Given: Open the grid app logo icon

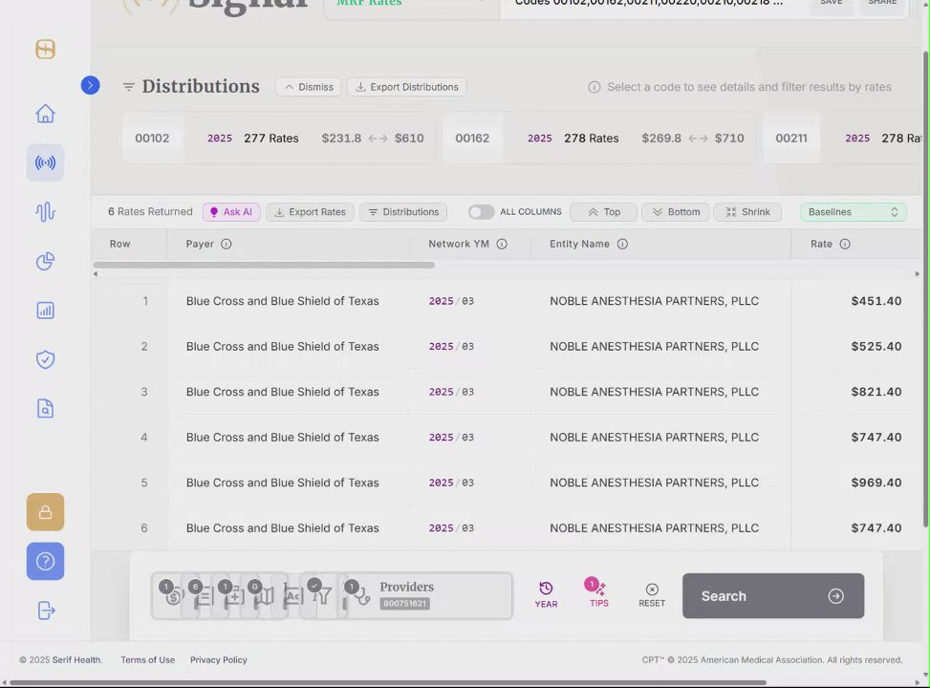Looking at the screenshot, I should [45, 50].
